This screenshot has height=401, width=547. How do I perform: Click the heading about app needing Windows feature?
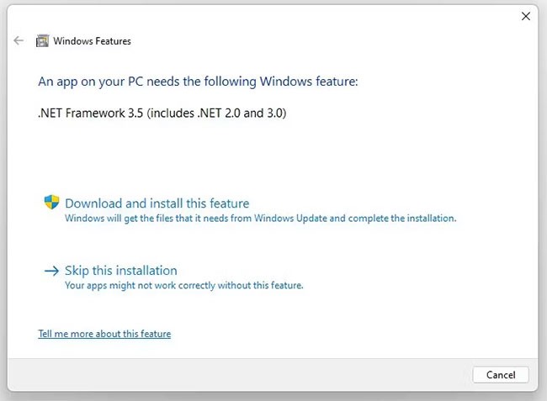198,82
